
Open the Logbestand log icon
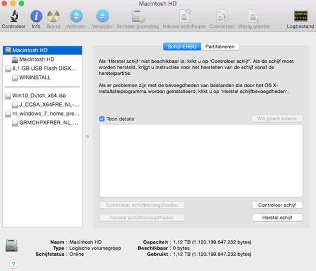pyautogui.click(x=301, y=16)
